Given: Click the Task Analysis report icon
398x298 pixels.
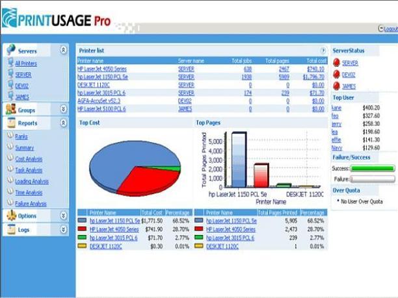Looking at the screenshot, I should click(10, 169).
